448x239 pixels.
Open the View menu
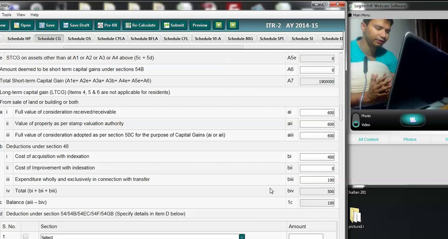point(21,15)
